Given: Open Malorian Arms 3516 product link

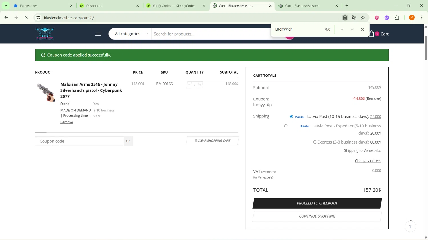Looking at the screenshot, I should [91, 90].
